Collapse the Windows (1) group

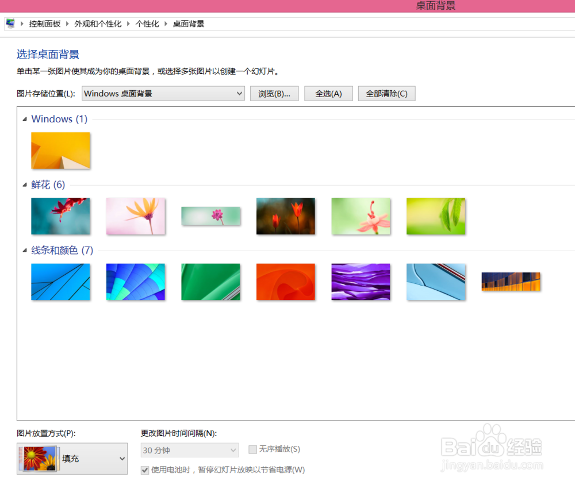point(25,119)
